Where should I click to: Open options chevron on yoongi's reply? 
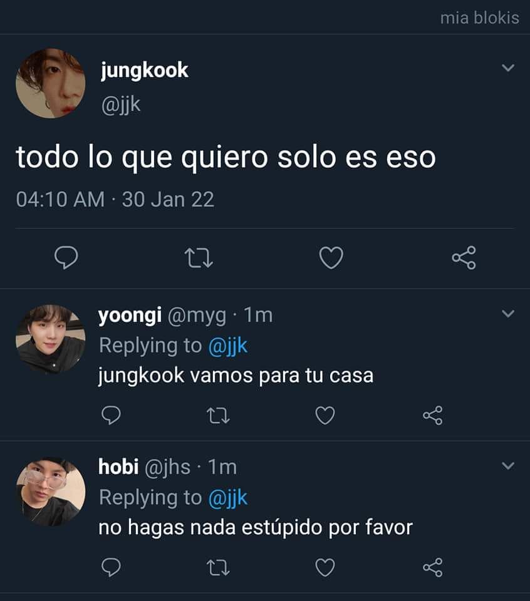[508, 314]
